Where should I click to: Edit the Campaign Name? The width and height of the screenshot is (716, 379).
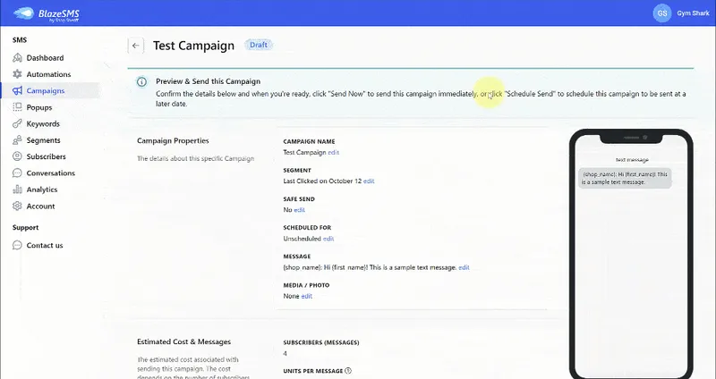[x=333, y=152]
